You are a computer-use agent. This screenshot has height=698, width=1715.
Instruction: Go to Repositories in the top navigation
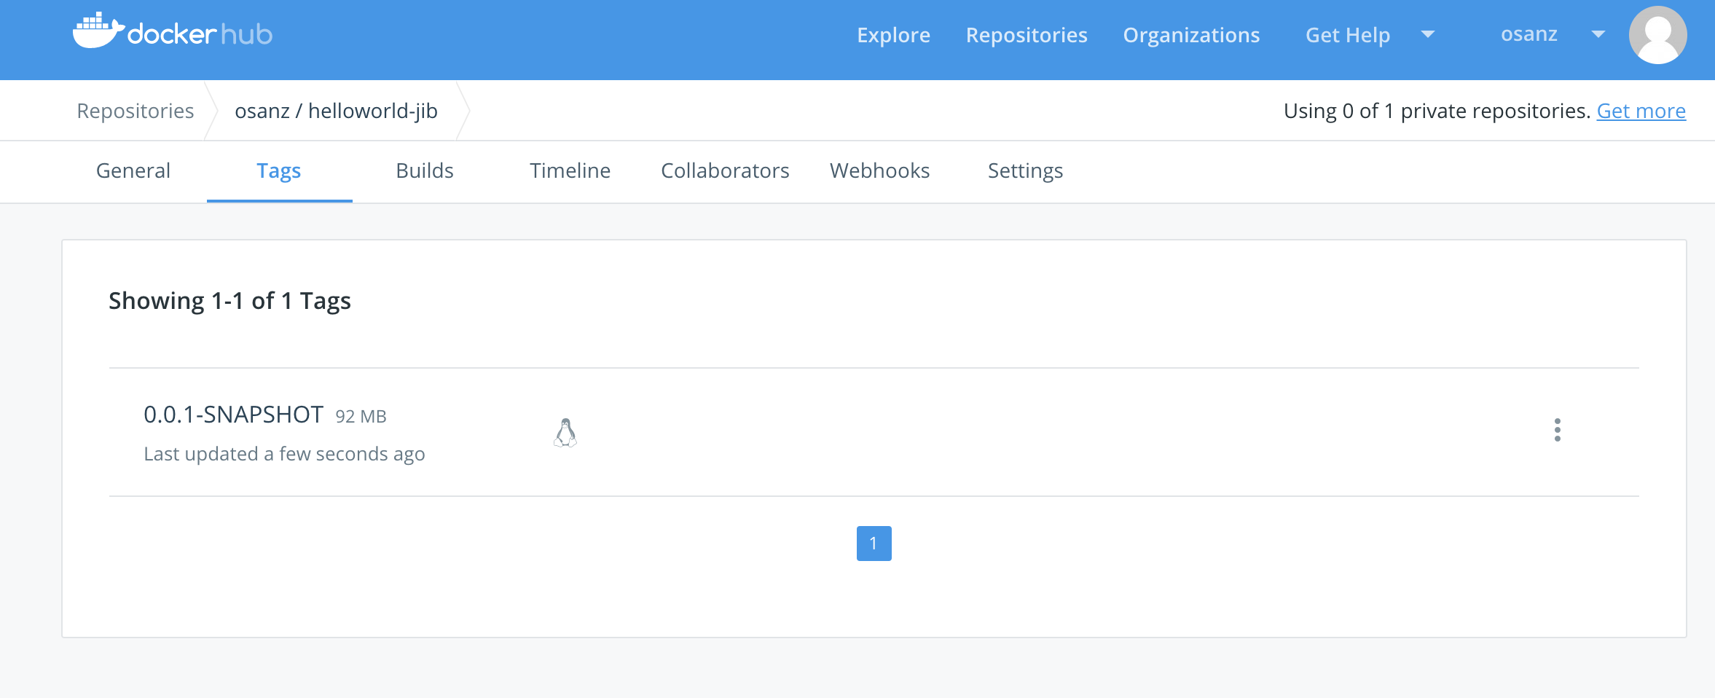(x=1027, y=35)
